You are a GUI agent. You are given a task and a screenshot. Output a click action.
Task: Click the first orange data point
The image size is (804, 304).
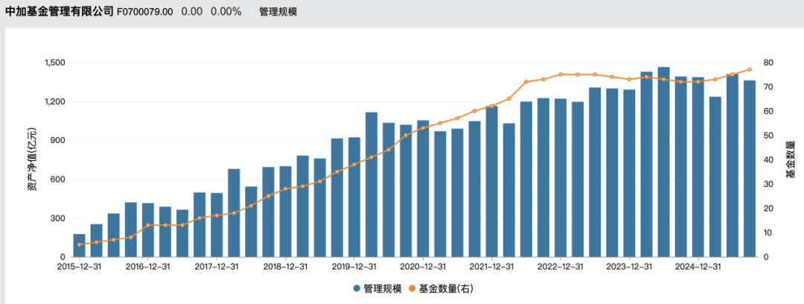pos(80,244)
